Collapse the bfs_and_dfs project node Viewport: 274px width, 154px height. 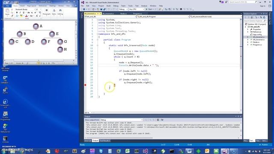point(245,27)
